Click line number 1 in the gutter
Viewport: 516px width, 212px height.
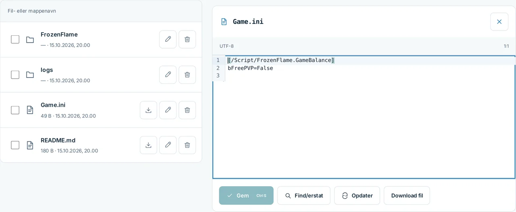coord(218,60)
